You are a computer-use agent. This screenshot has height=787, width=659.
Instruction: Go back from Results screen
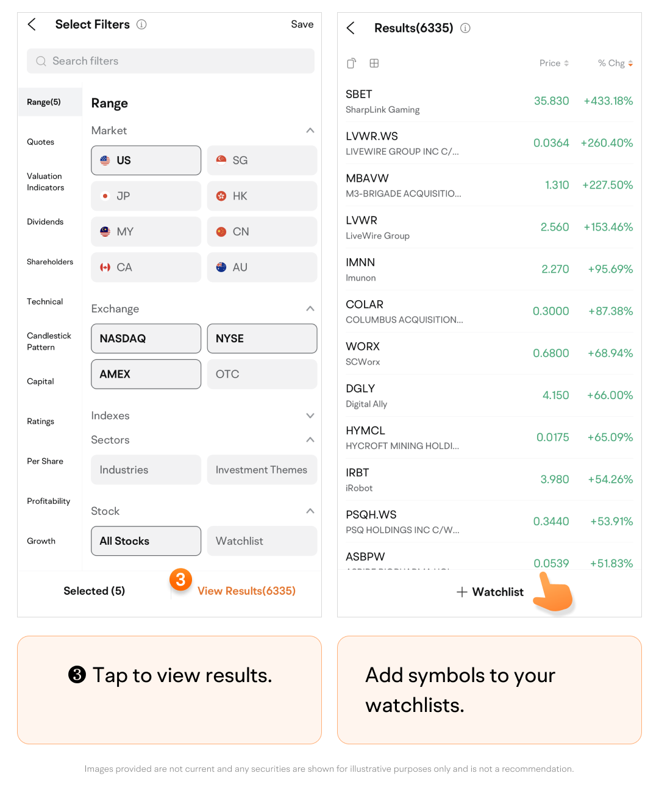click(x=351, y=28)
